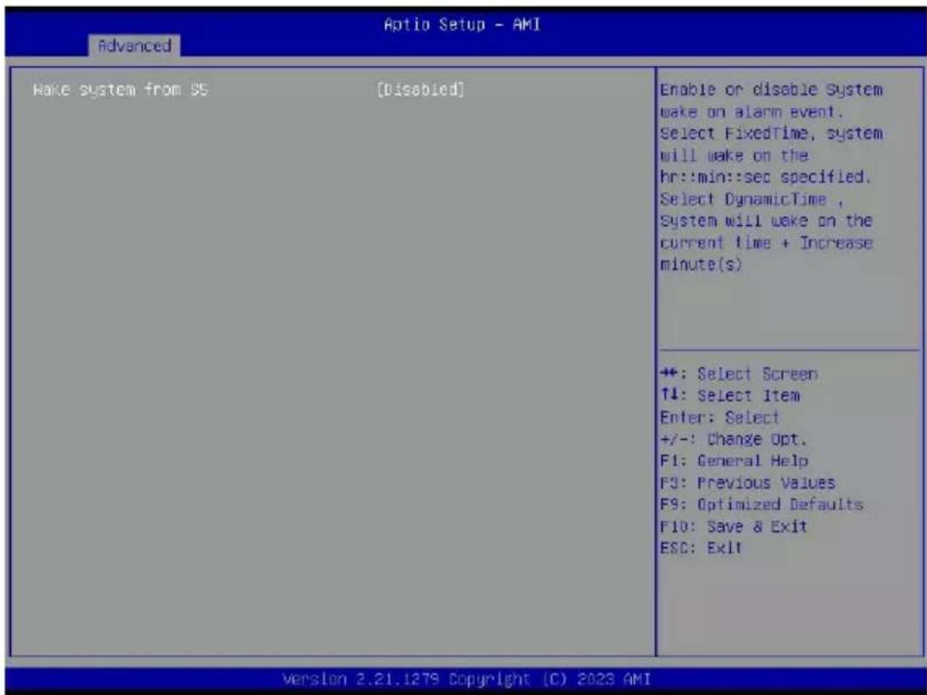Click the help line 'Select DynamicTime ,'
927x695 pixels.
(x=751, y=199)
